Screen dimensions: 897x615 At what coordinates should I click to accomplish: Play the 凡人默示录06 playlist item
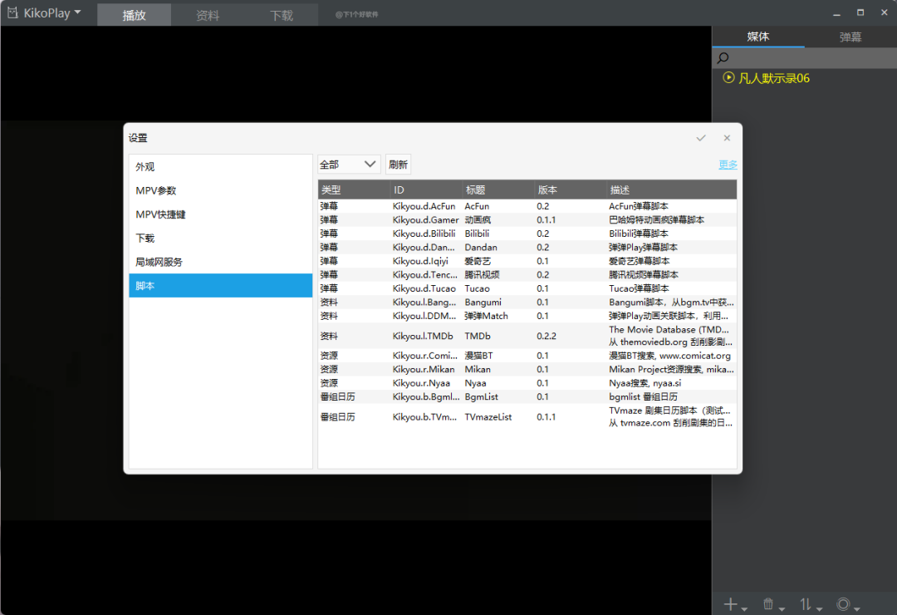[766, 78]
